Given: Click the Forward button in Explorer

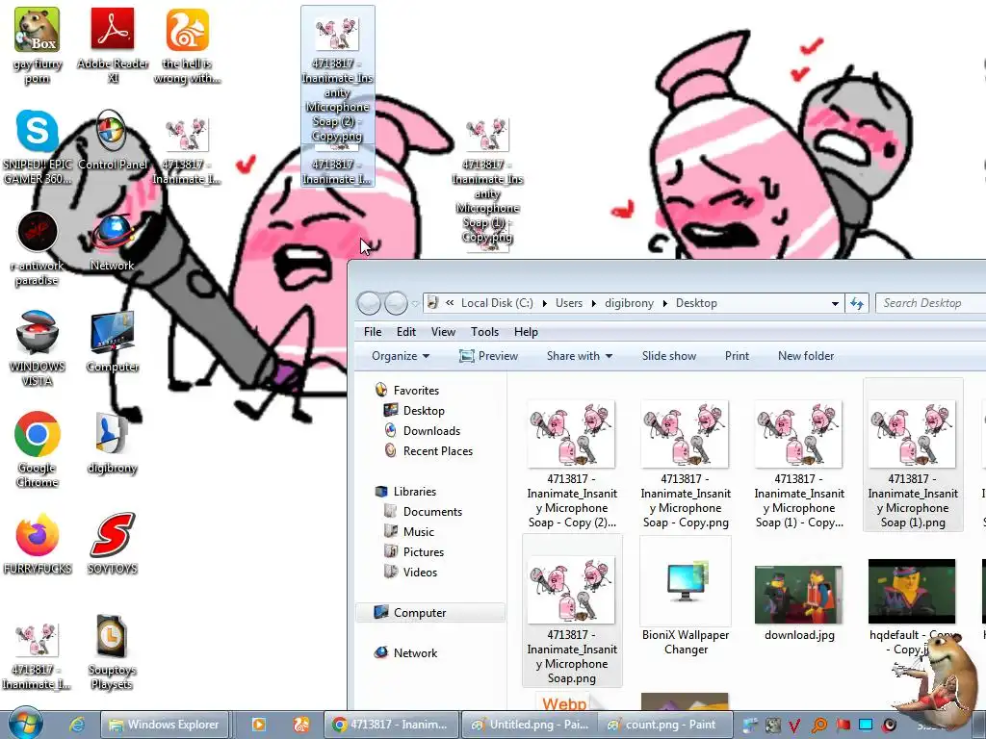Looking at the screenshot, I should 396,303.
